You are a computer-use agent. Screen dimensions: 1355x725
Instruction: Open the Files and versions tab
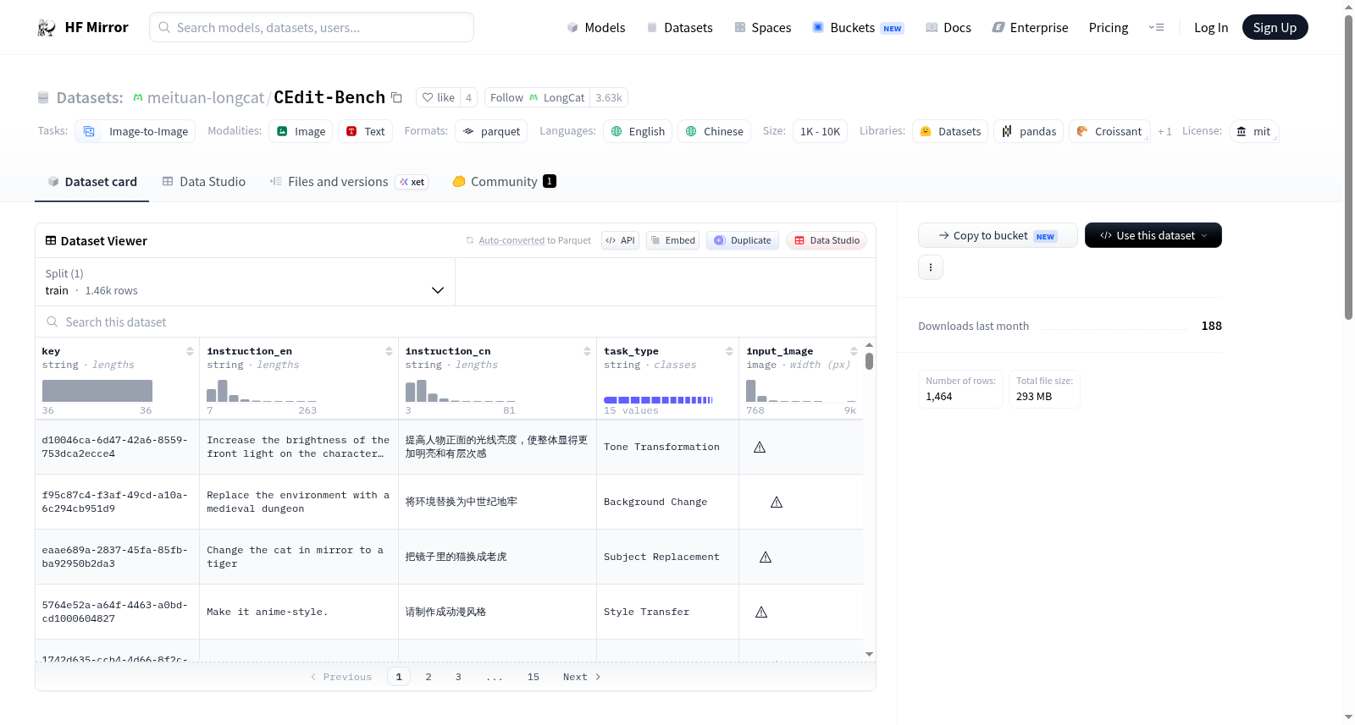(x=349, y=181)
